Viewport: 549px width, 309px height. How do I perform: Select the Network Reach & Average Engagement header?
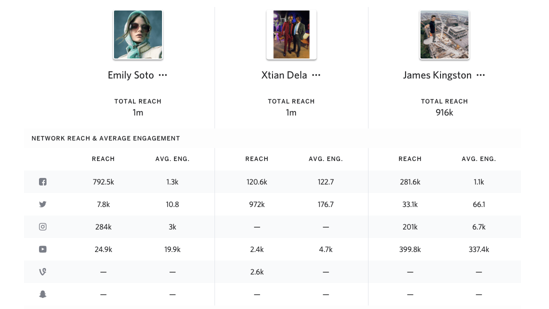click(x=105, y=138)
